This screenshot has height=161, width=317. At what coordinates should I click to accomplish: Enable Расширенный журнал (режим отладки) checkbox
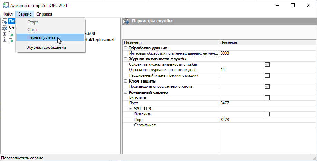click(267, 75)
